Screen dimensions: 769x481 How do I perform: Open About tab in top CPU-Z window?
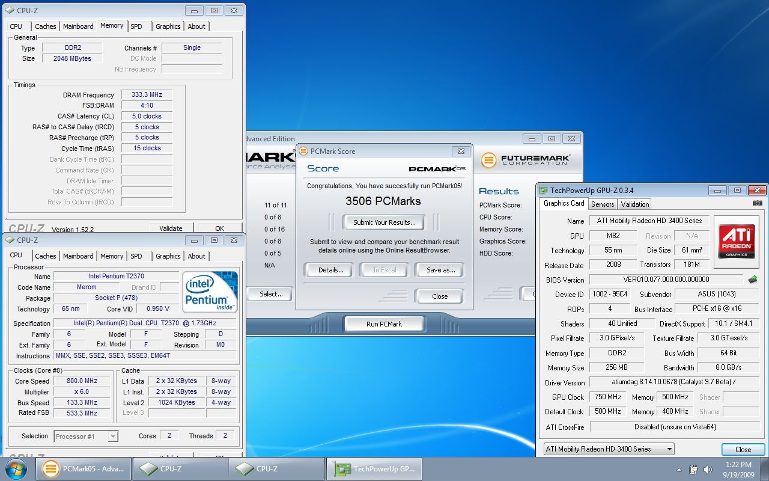point(196,26)
